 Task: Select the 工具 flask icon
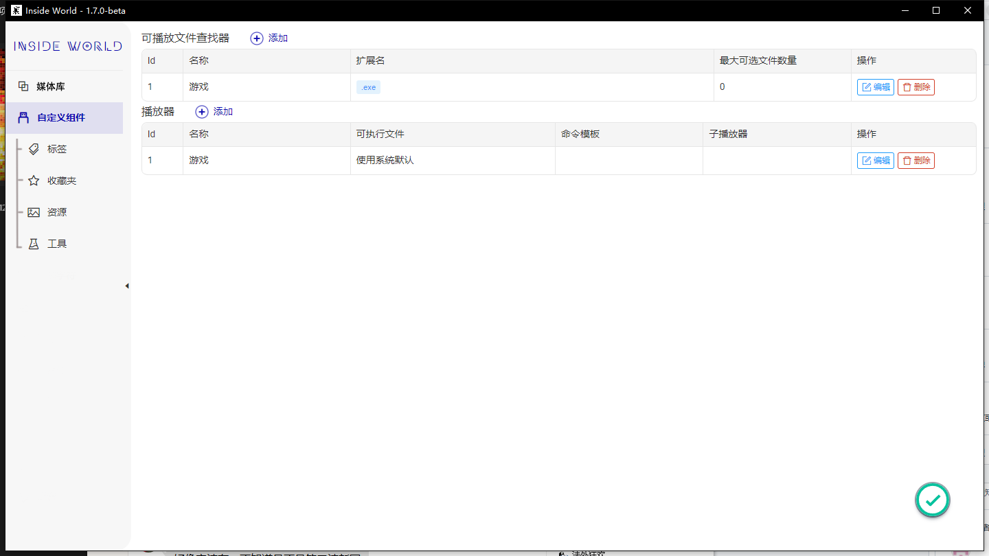click(x=34, y=243)
